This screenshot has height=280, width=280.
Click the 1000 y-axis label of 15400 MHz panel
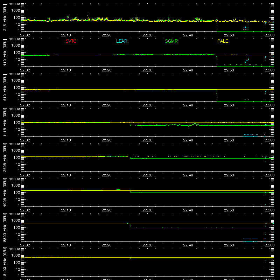click(x=16, y=255)
